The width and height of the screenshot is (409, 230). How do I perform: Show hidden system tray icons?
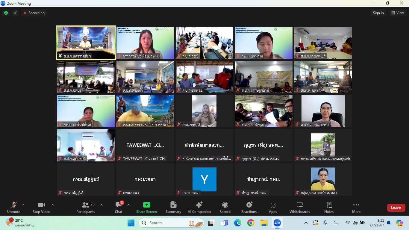pyautogui.click(x=306, y=223)
